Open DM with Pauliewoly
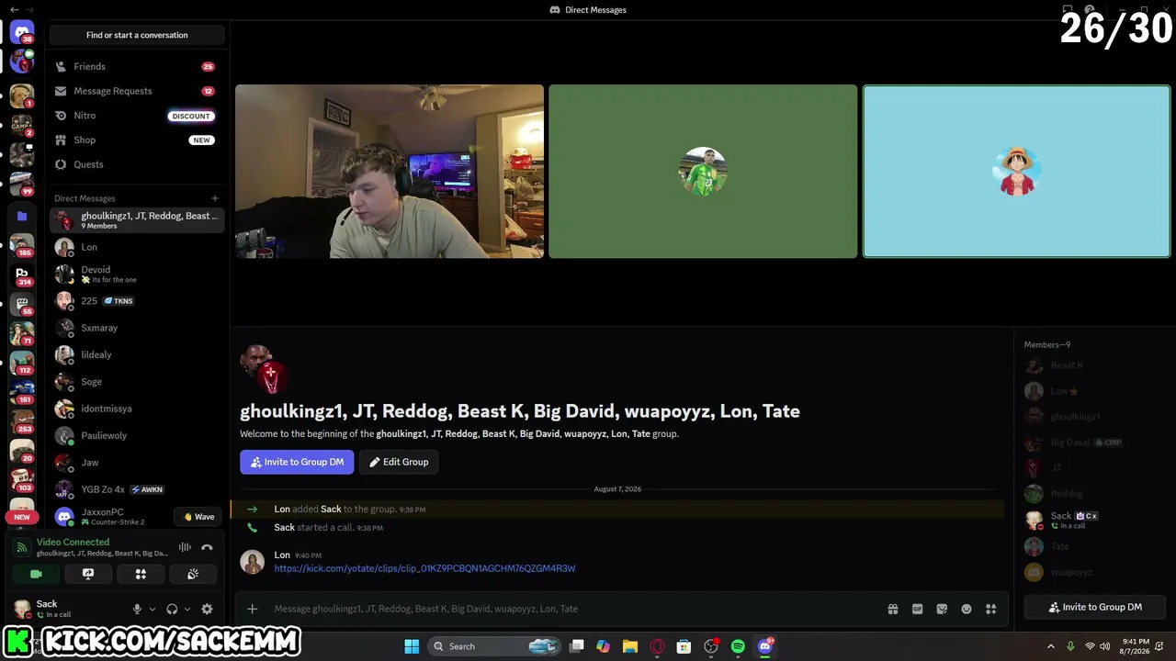Image resolution: width=1176 pixels, height=661 pixels. click(x=137, y=435)
